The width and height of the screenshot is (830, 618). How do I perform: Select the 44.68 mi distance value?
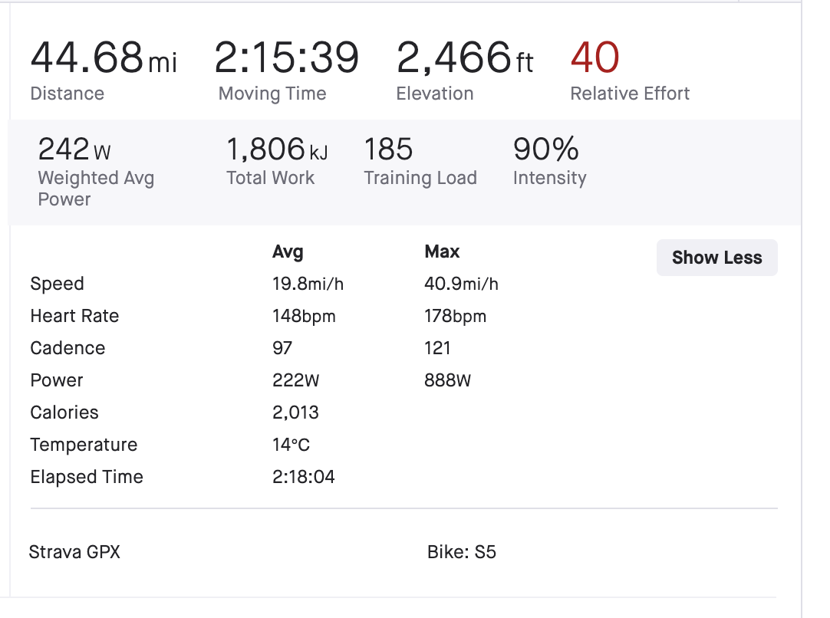104,58
